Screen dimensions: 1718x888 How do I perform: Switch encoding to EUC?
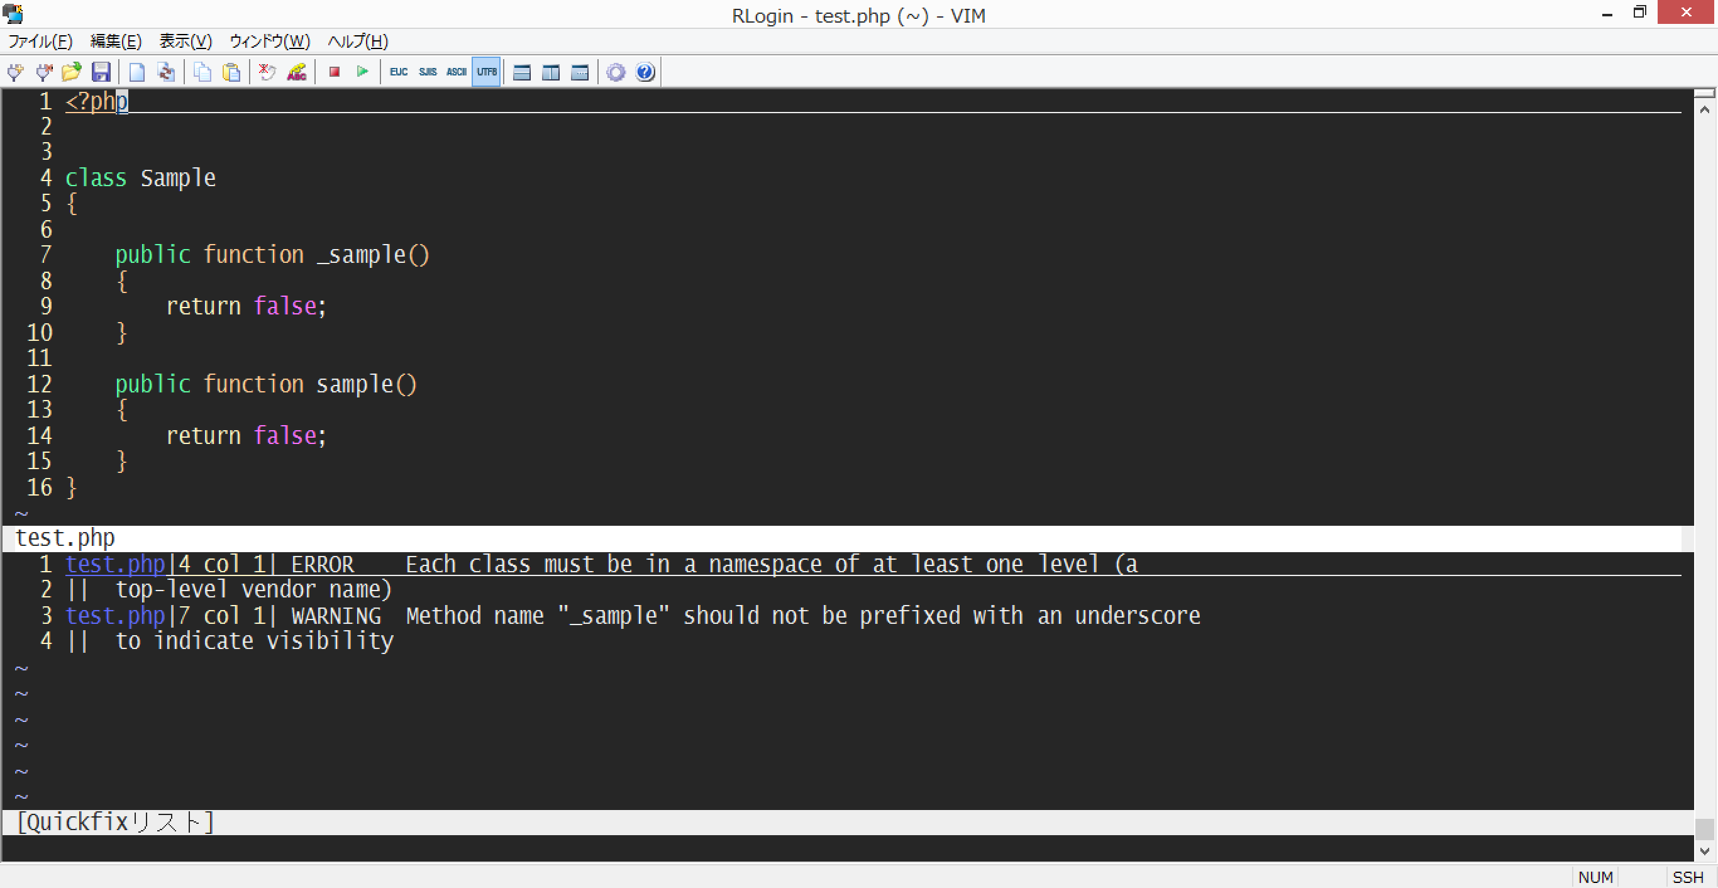pos(398,72)
